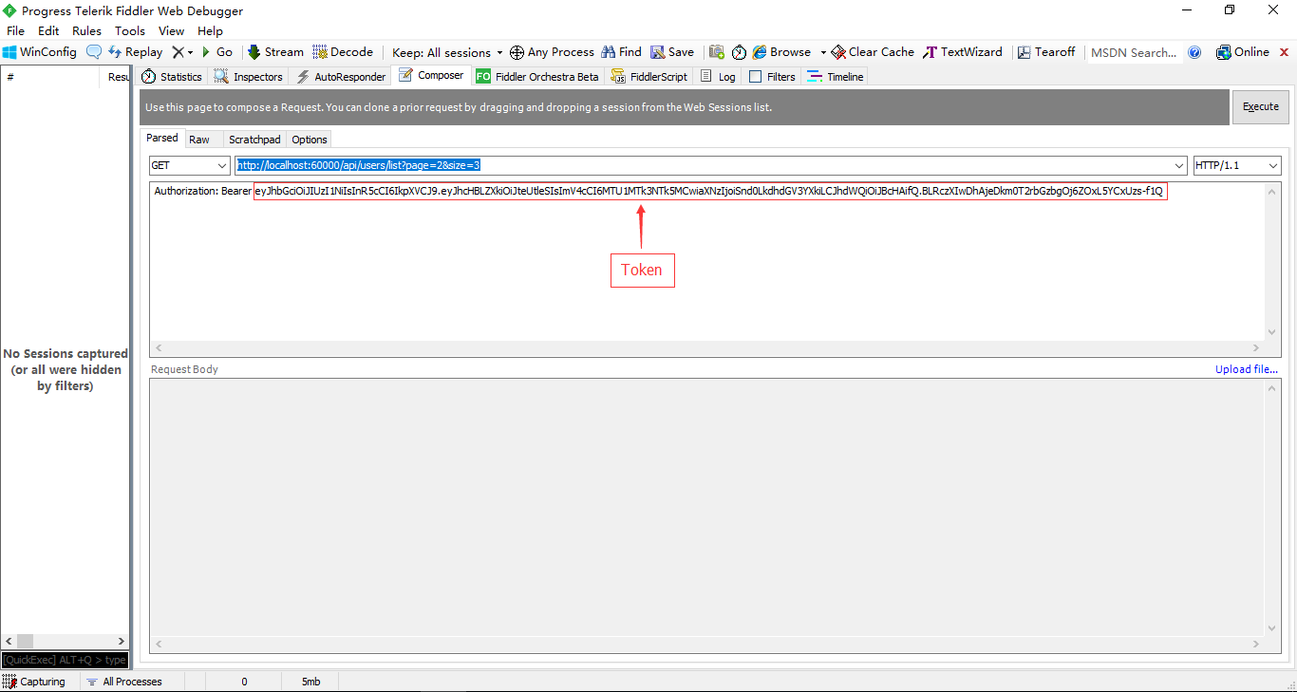Open the TextWizard tool
The width and height of the screenshot is (1297, 692).
(963, 52)
